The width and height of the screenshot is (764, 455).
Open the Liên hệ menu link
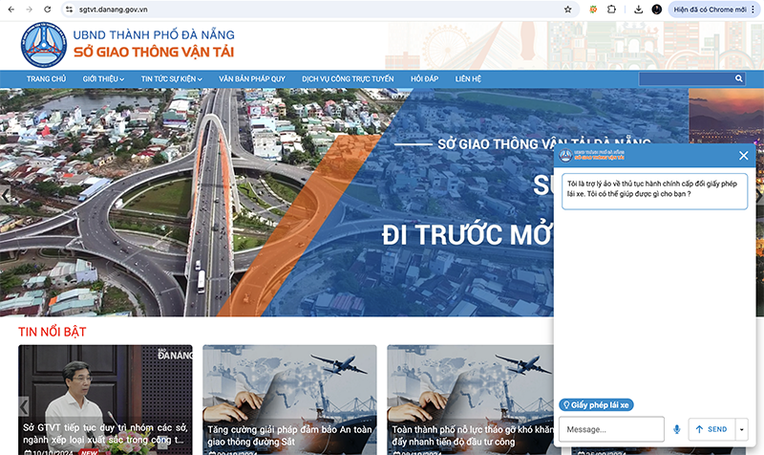(x=468, y=78)
